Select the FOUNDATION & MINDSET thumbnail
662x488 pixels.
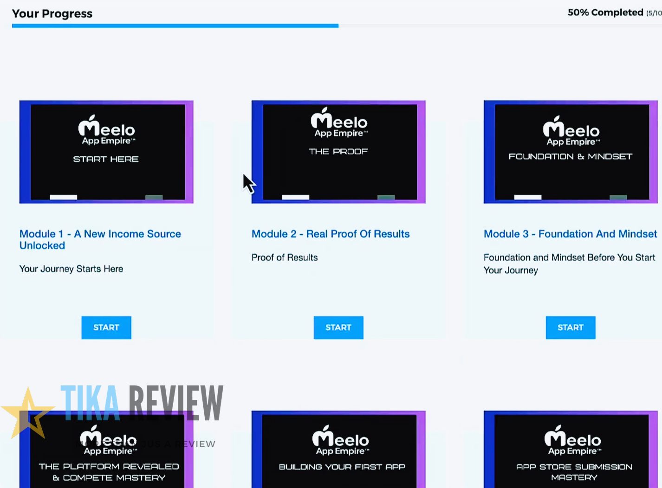tap(571, 152)
